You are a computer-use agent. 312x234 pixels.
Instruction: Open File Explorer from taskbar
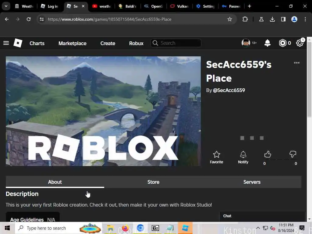point(110,228)
